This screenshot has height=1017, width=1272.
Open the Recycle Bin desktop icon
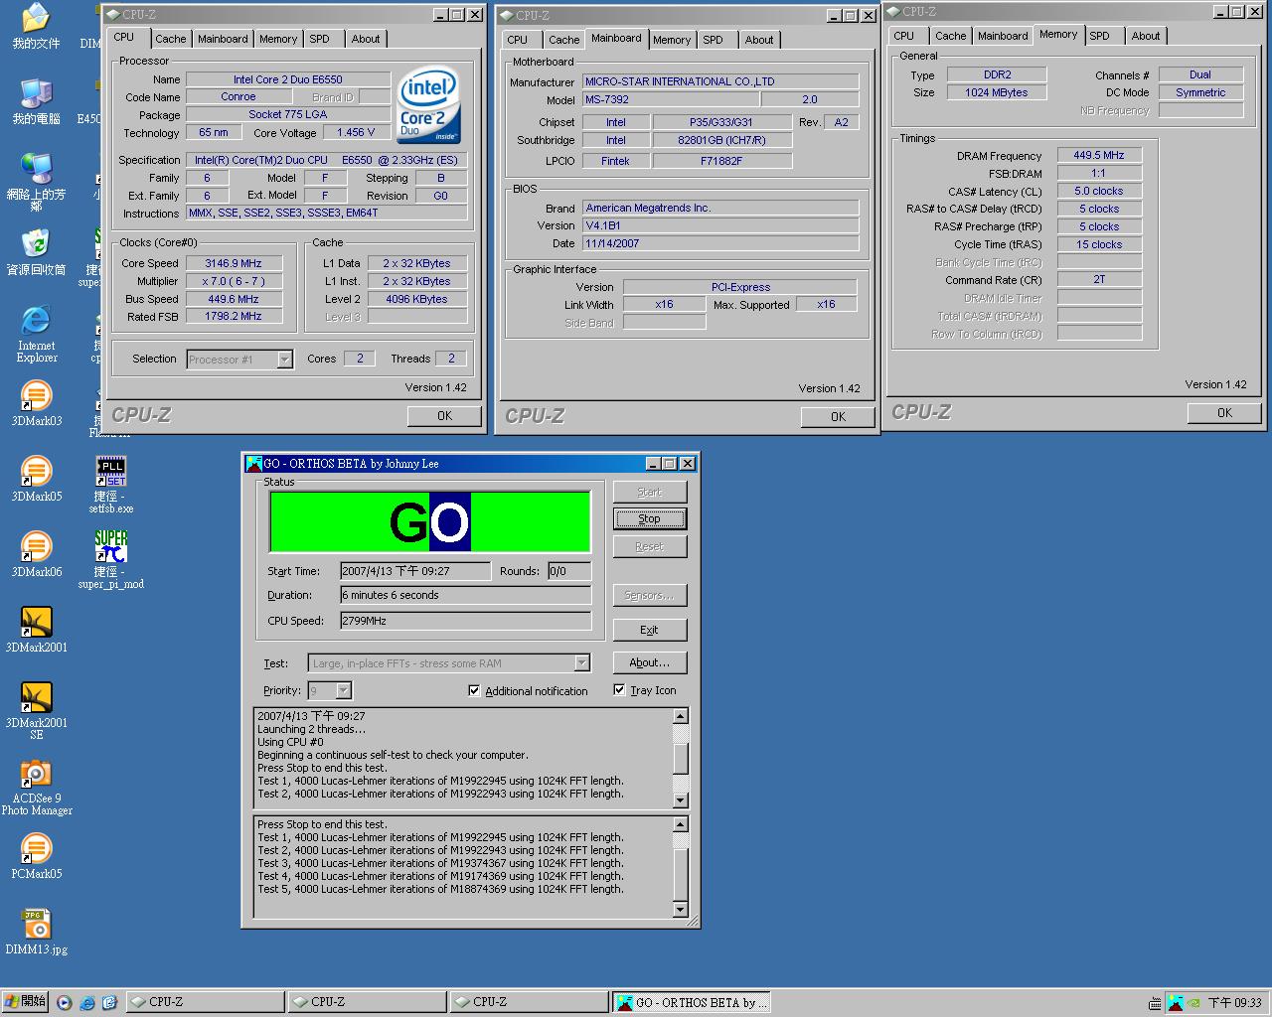click(x=36, y=253)
